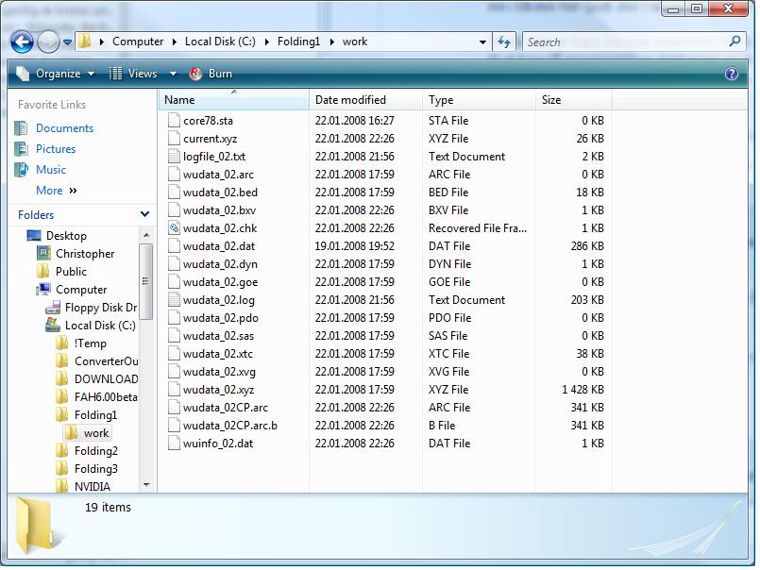The image size is (760, 570).
Task: Select the DOWNLOAD folder in tree
Action: 106,379
